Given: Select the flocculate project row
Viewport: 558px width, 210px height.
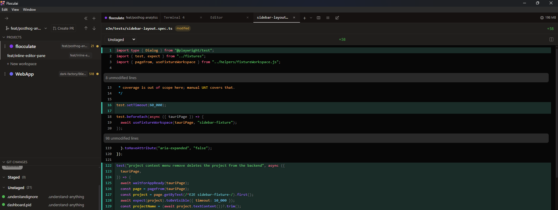Looking at the screenshot, I should [51, 46].
